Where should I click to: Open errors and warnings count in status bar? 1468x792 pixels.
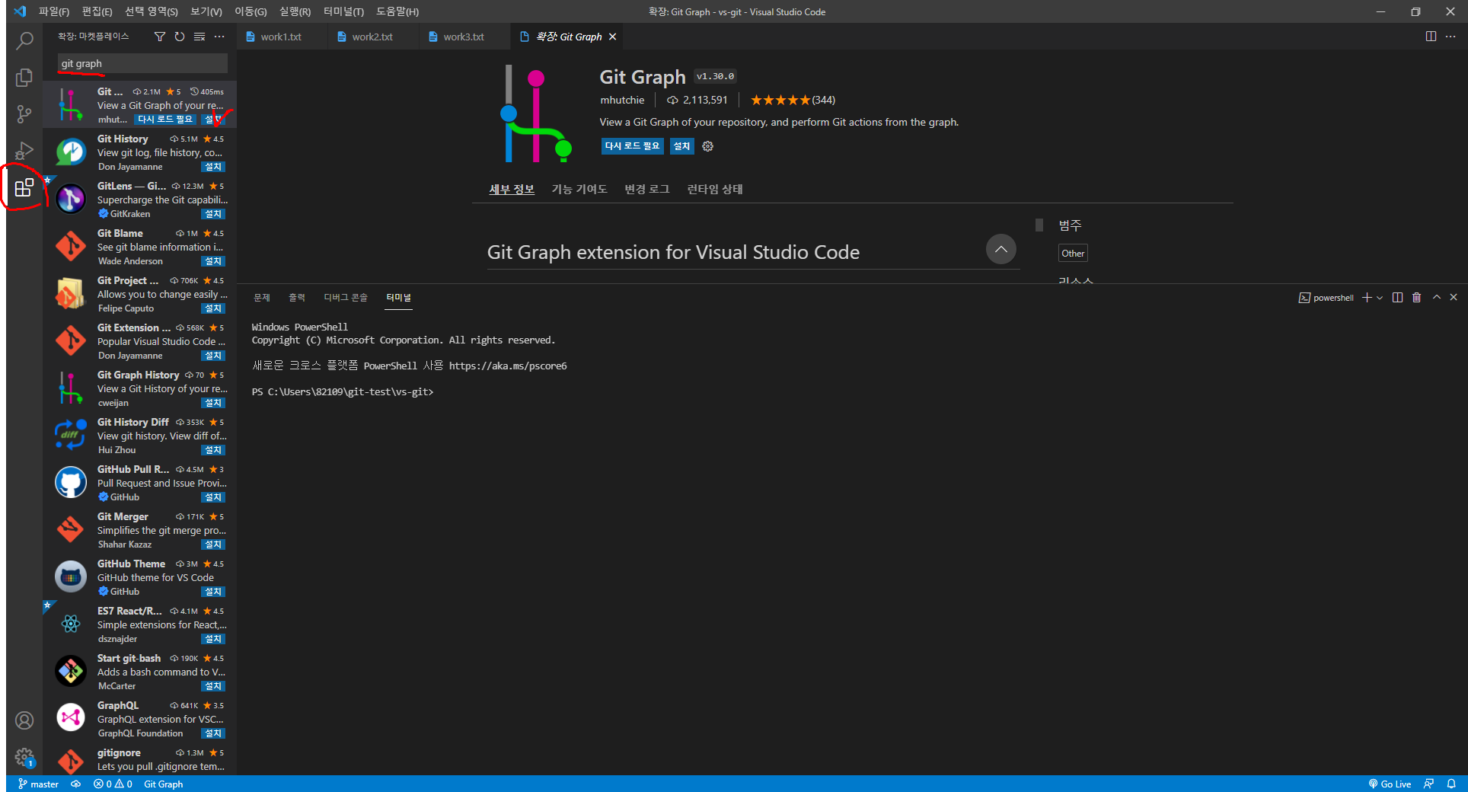click(x=113, y=784)
